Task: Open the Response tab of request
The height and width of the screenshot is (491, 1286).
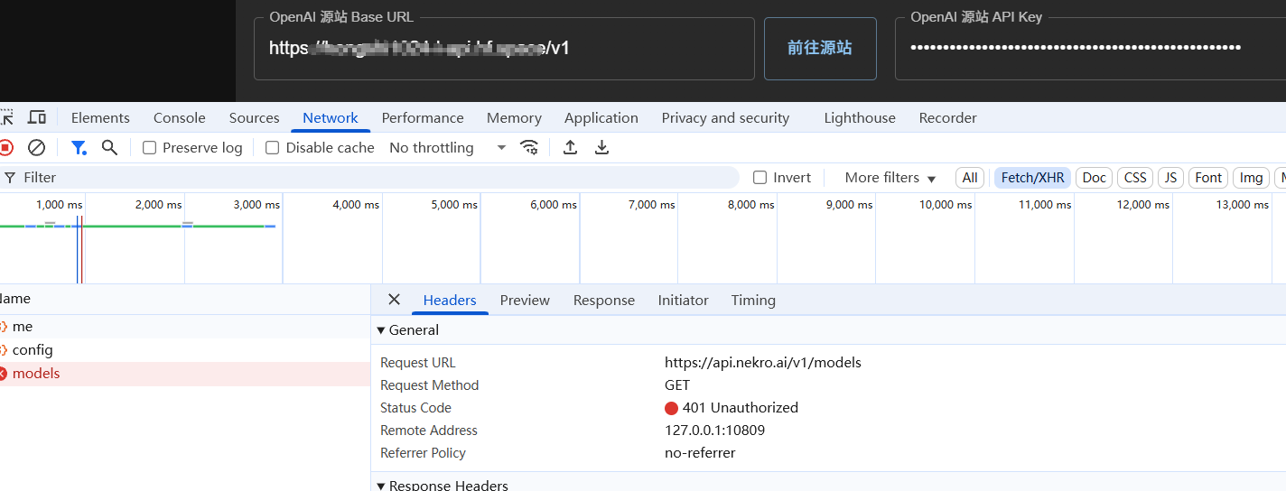Action: [604, 300]
